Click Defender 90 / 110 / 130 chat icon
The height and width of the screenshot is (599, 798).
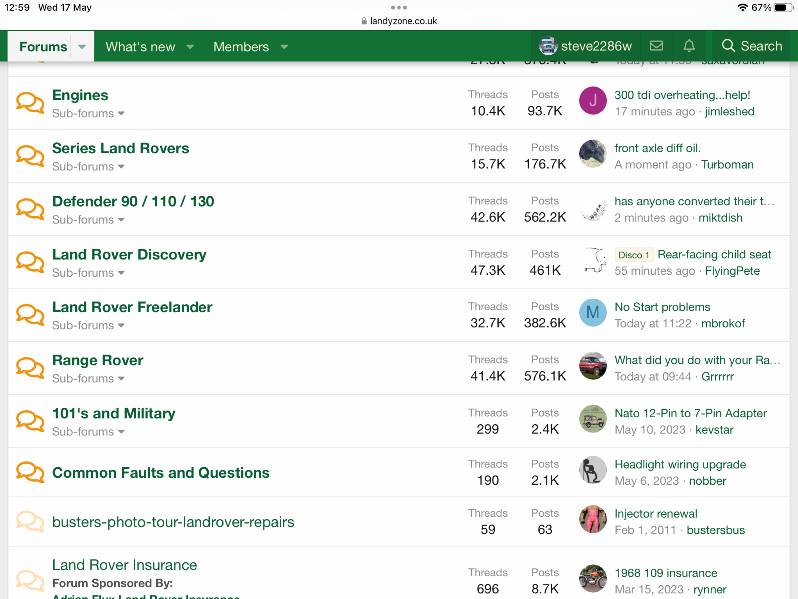30,209
